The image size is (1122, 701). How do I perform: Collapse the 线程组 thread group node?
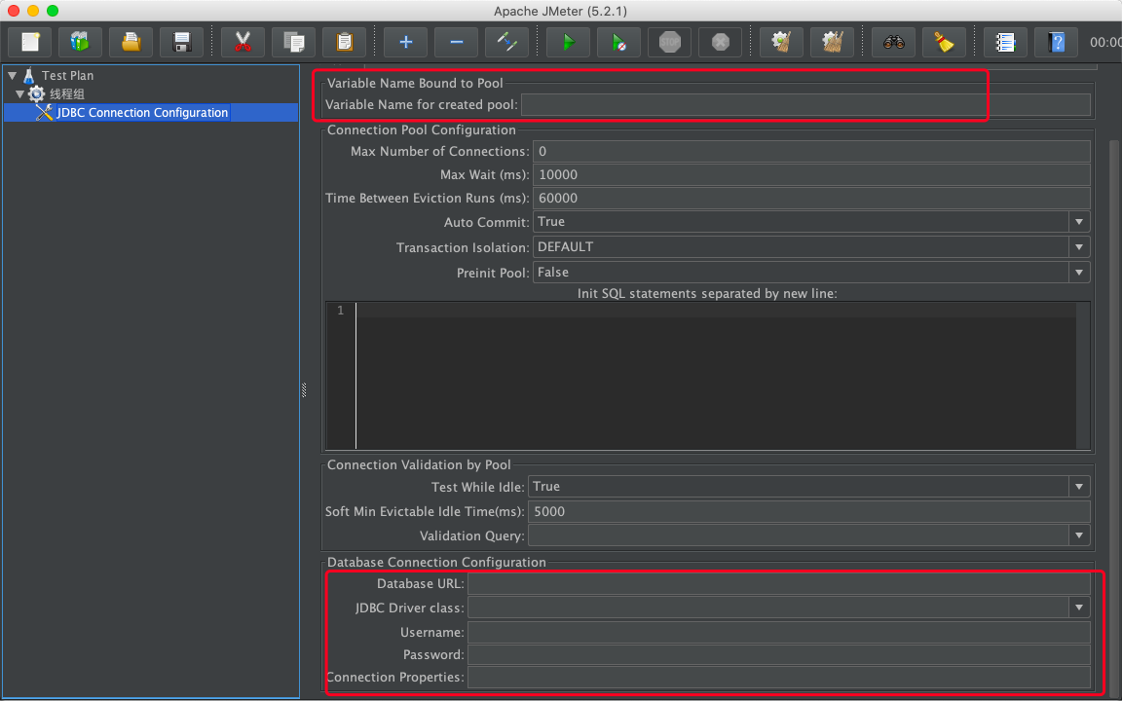(x=20, y=93)
